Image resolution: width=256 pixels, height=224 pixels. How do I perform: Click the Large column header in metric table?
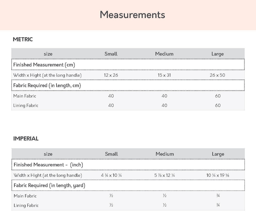pos(217,54)
